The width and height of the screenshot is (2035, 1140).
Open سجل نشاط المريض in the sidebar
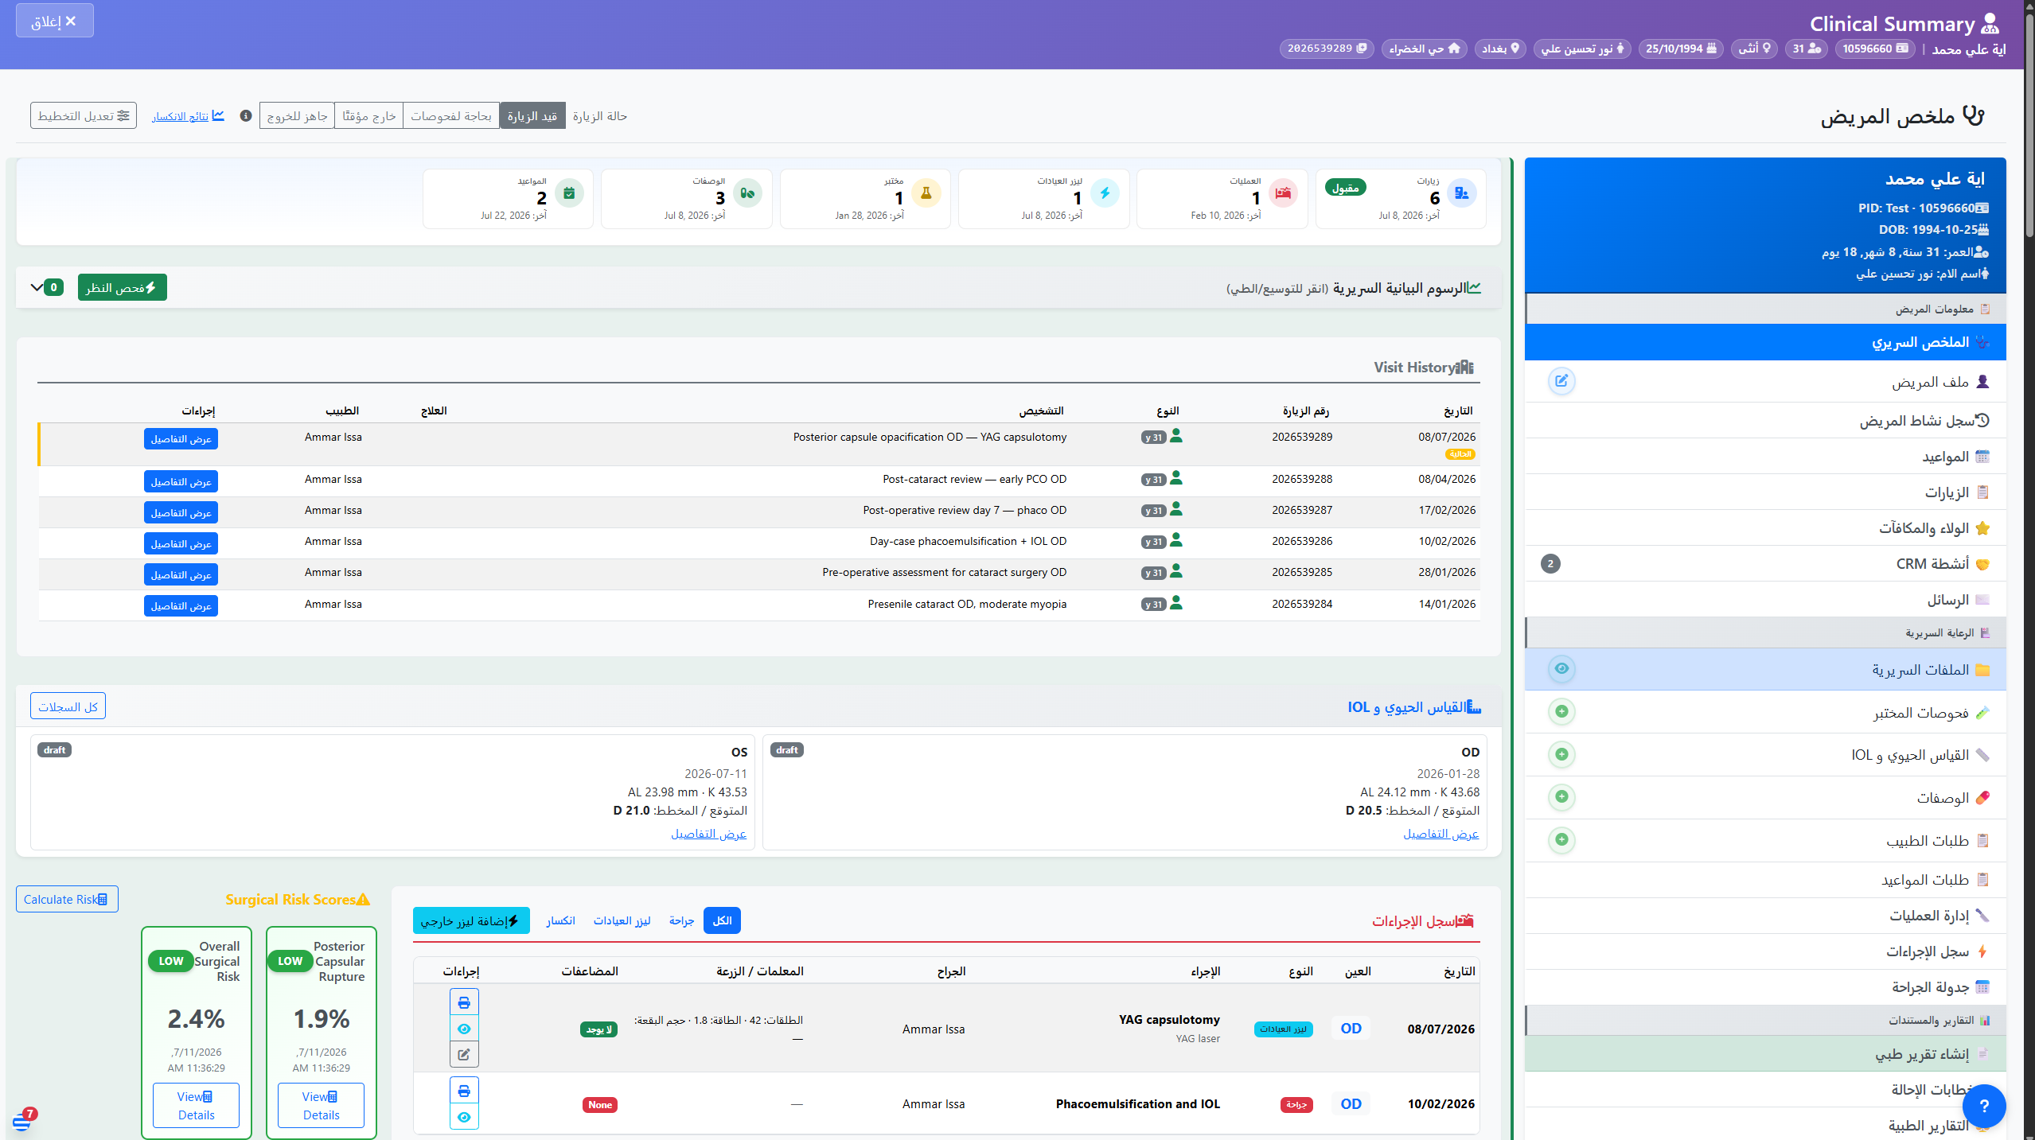(x=1765, y=420)
